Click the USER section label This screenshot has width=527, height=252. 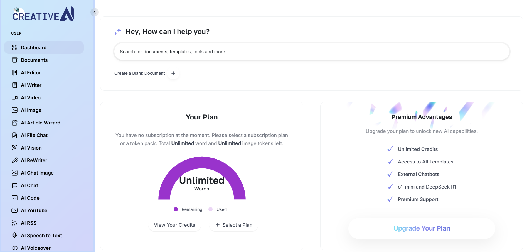coord(16,33)
